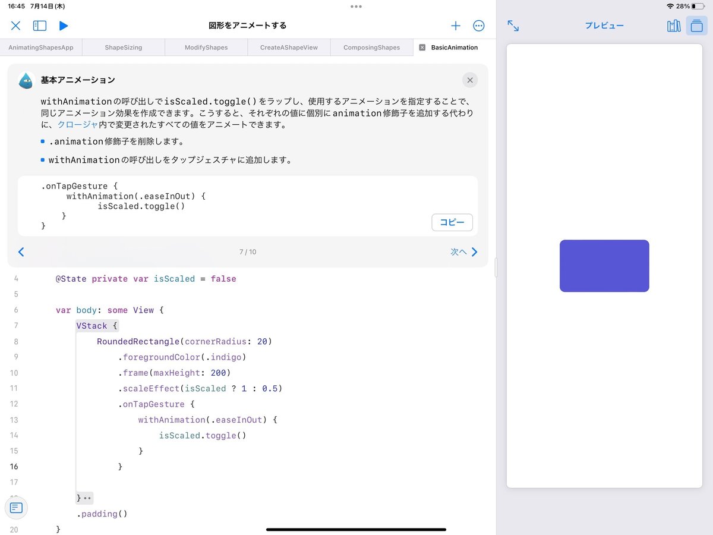Screen dimensions: 713x535
Task: Switch to ComposingShapes tab
Action: coord(371,48)
